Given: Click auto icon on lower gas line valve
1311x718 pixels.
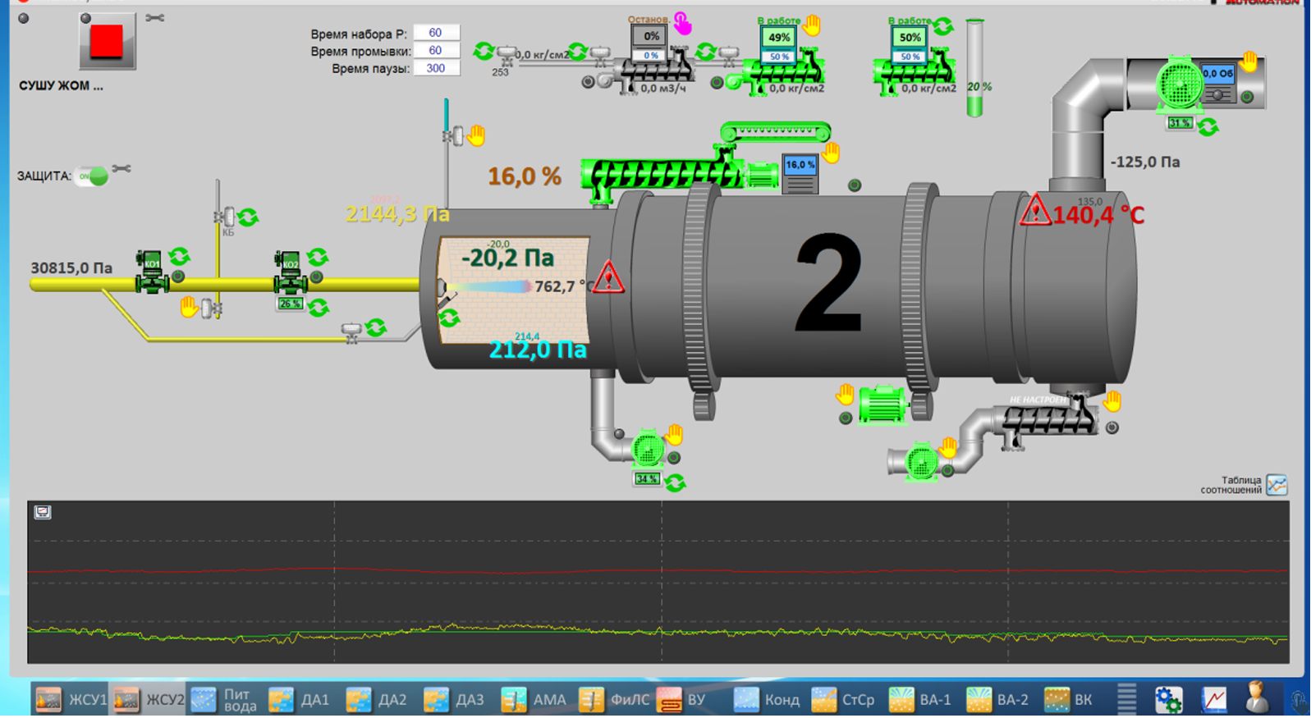Looking at the screenshot, I should [376, 327].
